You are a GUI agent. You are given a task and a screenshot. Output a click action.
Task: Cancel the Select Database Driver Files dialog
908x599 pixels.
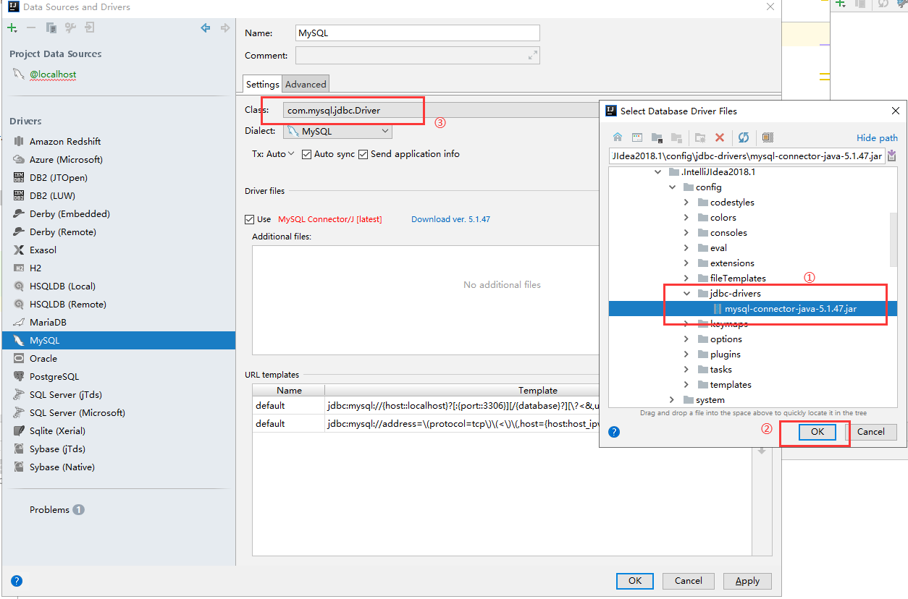point(870,432)
